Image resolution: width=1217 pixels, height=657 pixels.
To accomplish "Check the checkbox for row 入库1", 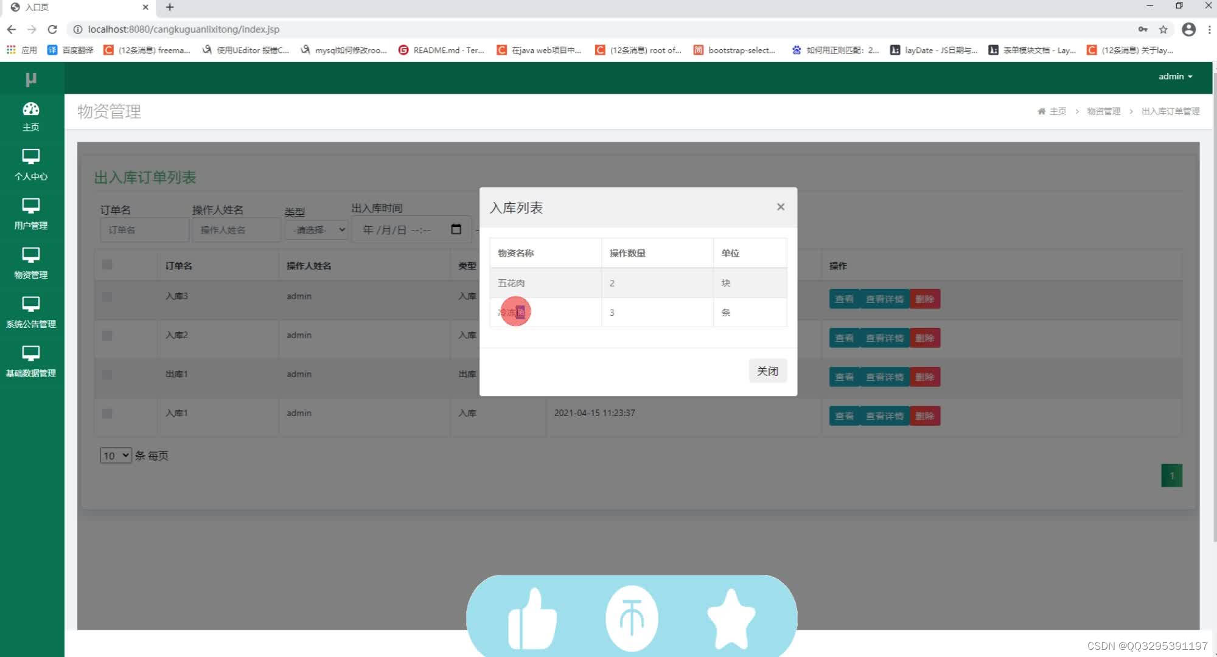I will (x=107, y=414).
